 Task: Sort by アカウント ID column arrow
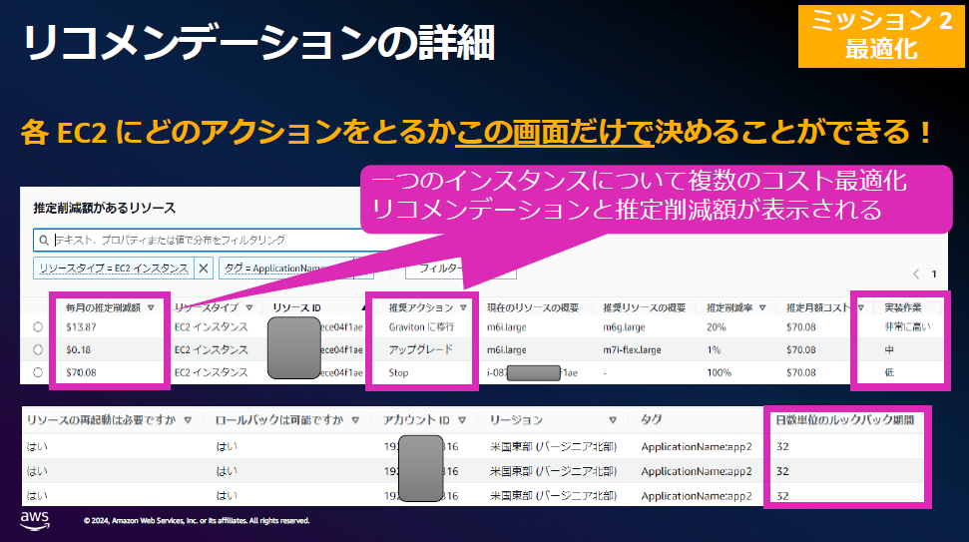point(462,420)
